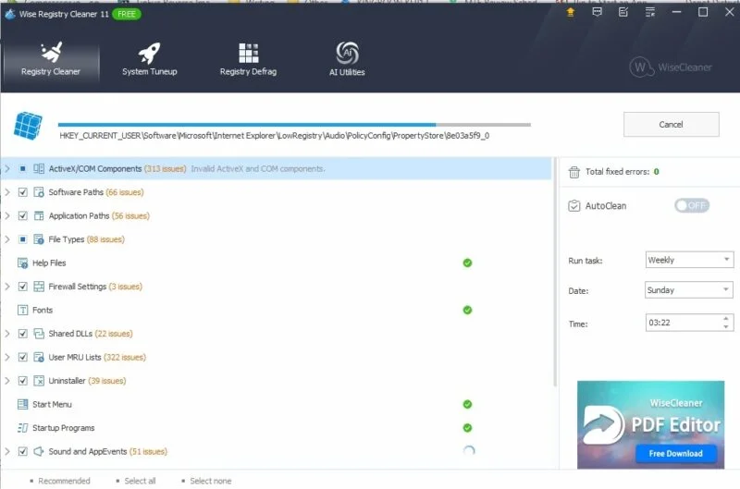This screenshot has width=740, height=489.
Task: Open the System Tuneup rocket icon
Action: 149,54
